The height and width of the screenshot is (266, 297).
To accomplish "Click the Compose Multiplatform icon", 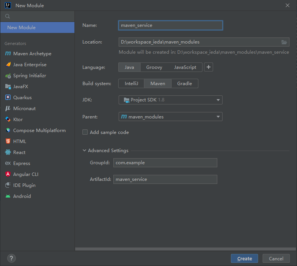I will tap(8, 130).
